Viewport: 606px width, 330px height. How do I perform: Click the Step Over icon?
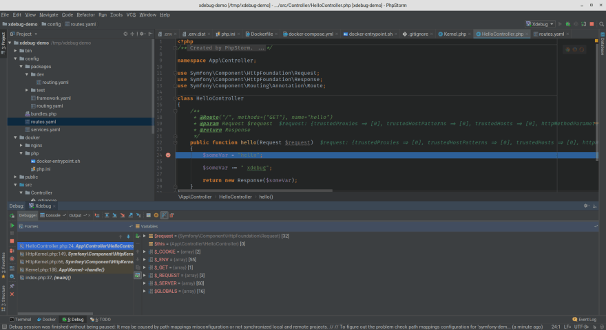click(x=107, y=215)
